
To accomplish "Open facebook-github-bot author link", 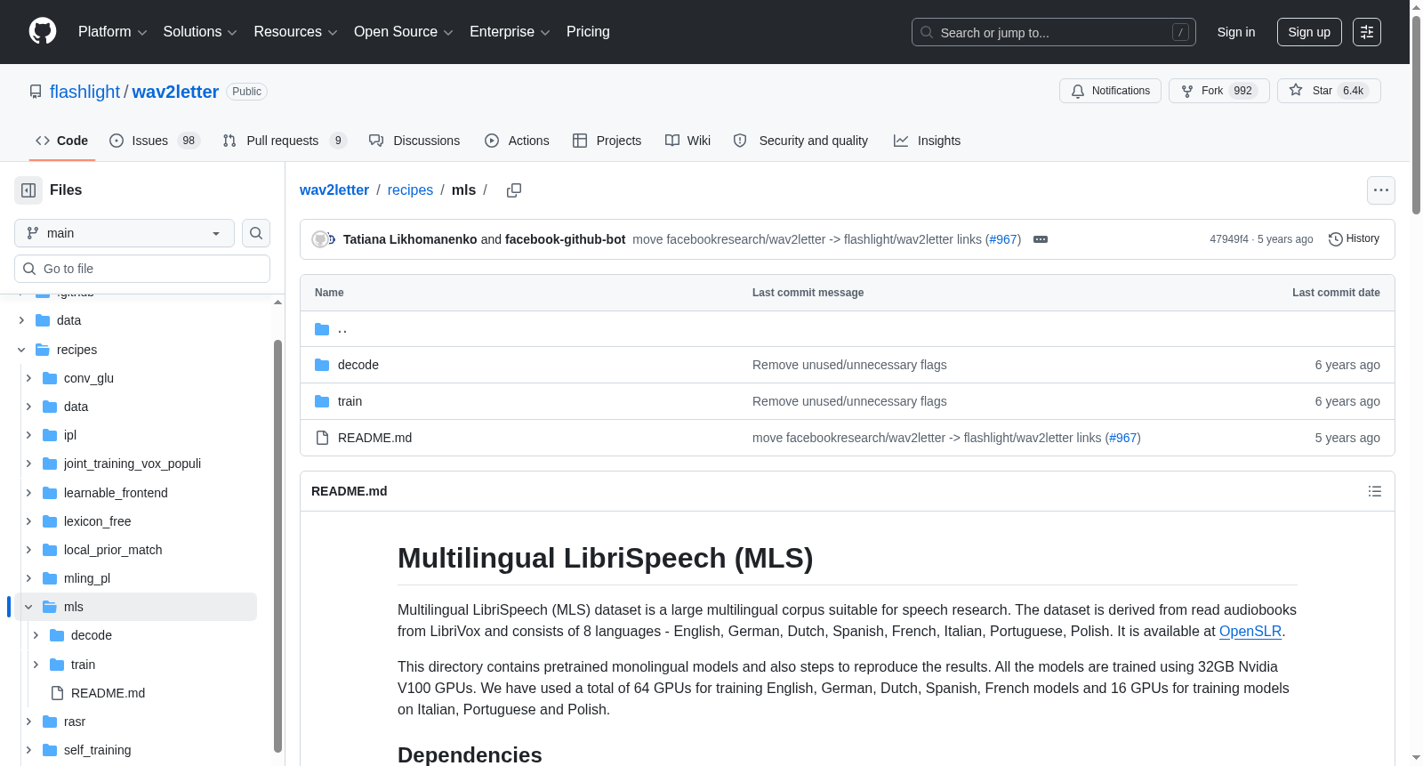I will tap(565, 239).
